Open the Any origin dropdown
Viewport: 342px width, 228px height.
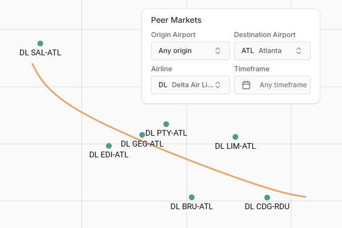[x=190, y=51]
